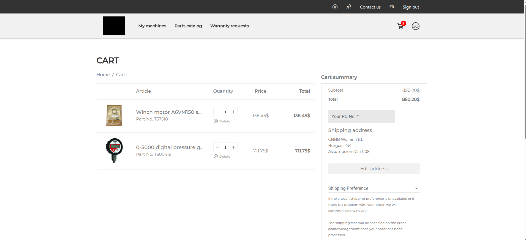Expand the Shipping Preference dropdown
Viewport: 526px width, 241px height.
click(374, 188)
